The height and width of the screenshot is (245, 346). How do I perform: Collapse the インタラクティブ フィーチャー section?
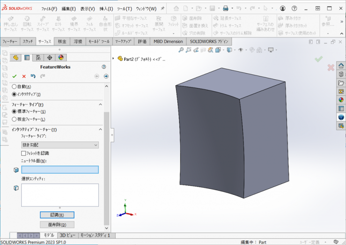pos(100,130)
